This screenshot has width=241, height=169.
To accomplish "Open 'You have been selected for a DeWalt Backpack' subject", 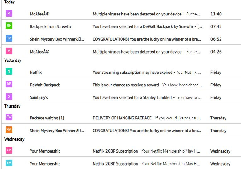I will (143, 26).
